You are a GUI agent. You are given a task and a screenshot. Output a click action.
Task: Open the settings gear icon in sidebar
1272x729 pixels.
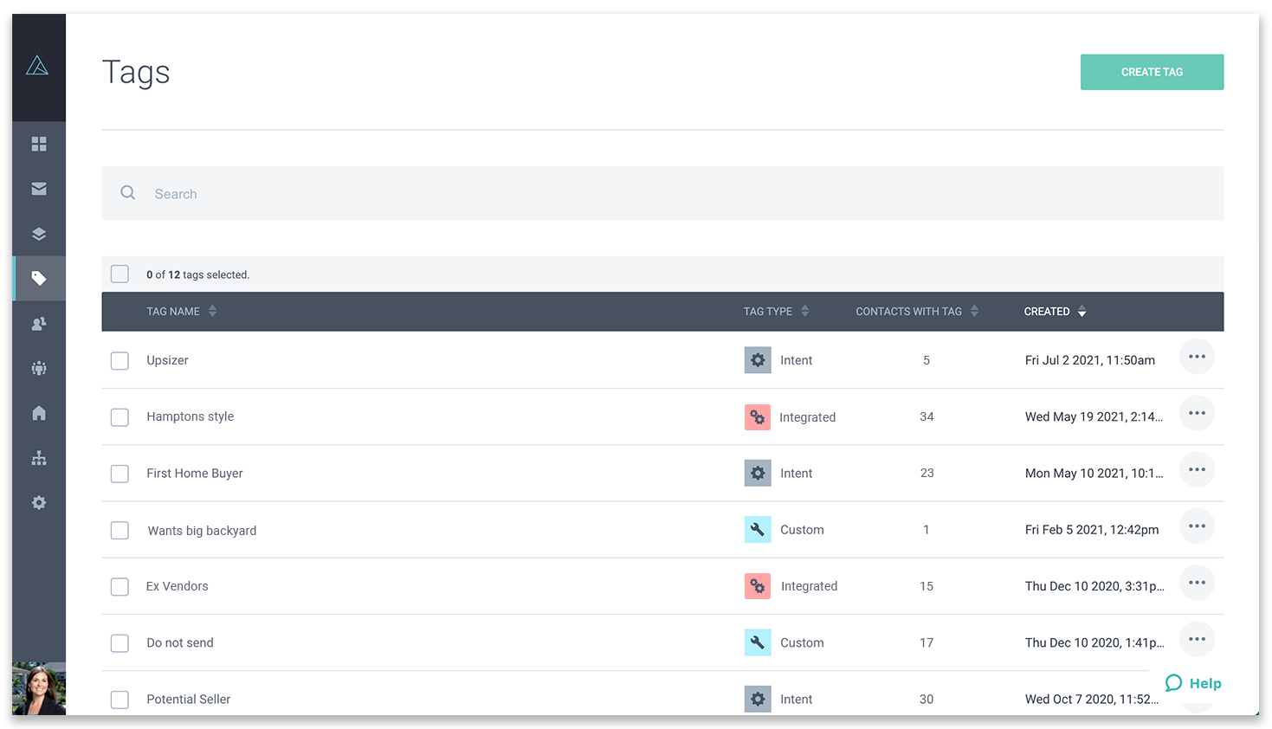tap(39, 503)
